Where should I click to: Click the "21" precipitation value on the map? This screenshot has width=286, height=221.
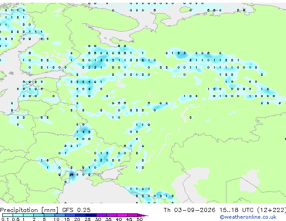point(71,175)
